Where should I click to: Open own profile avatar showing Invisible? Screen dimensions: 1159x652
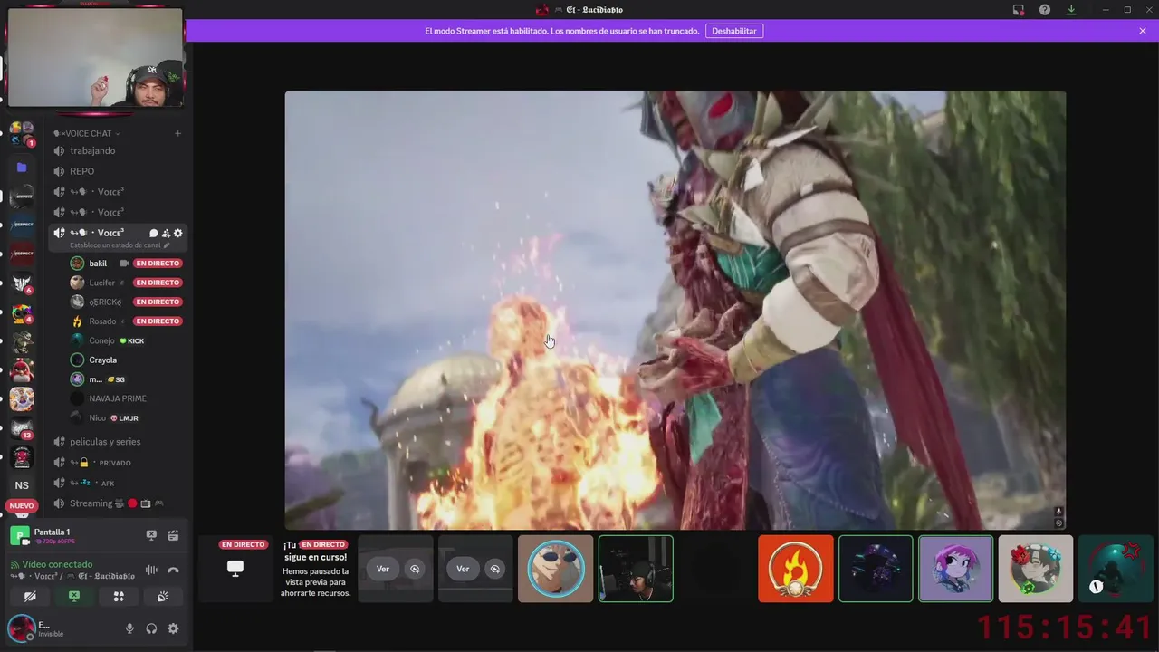[x=21, y=628]
